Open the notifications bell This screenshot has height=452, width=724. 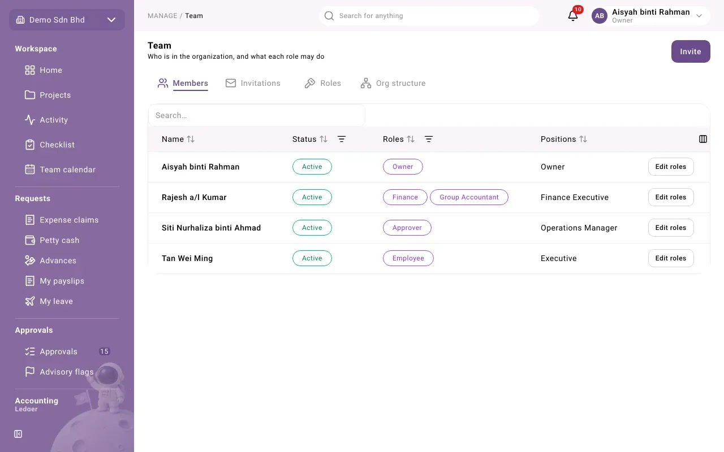pos(573,16)
